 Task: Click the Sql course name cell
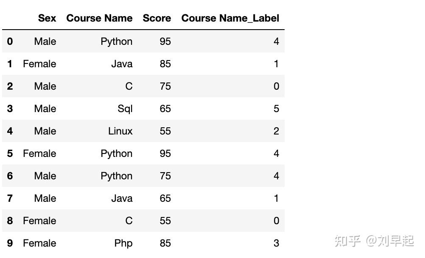pos(125,109)
